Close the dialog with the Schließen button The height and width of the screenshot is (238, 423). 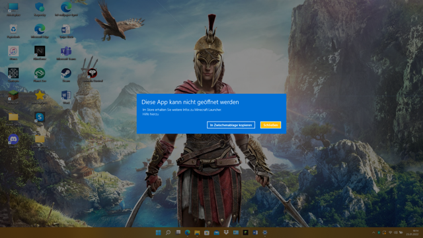[270, 125]
